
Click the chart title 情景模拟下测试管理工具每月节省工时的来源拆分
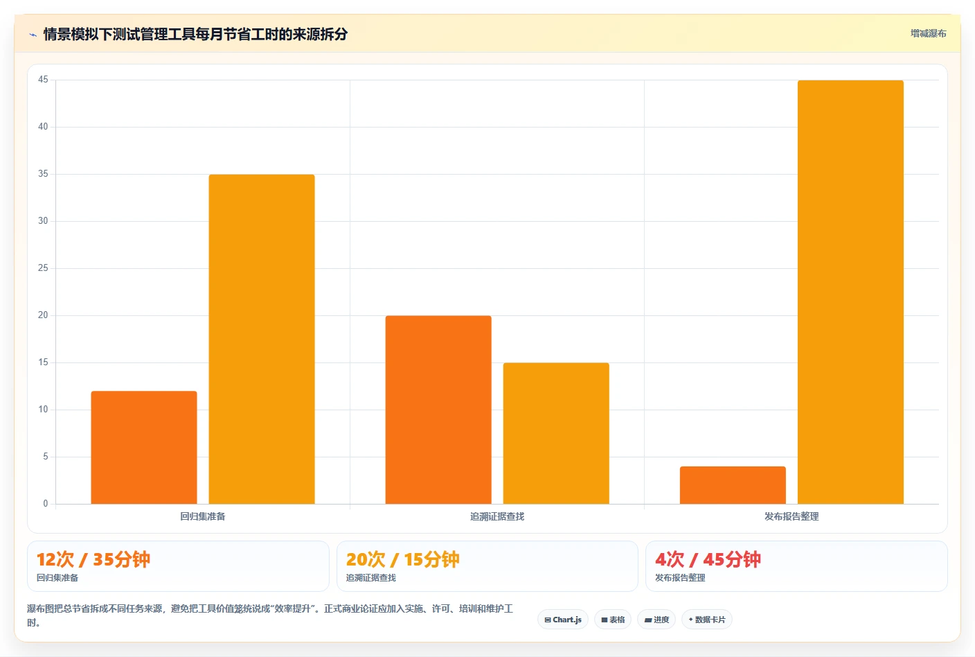tap(195, 34)
